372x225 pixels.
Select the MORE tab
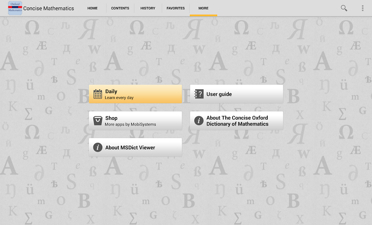tap(203, 8)
